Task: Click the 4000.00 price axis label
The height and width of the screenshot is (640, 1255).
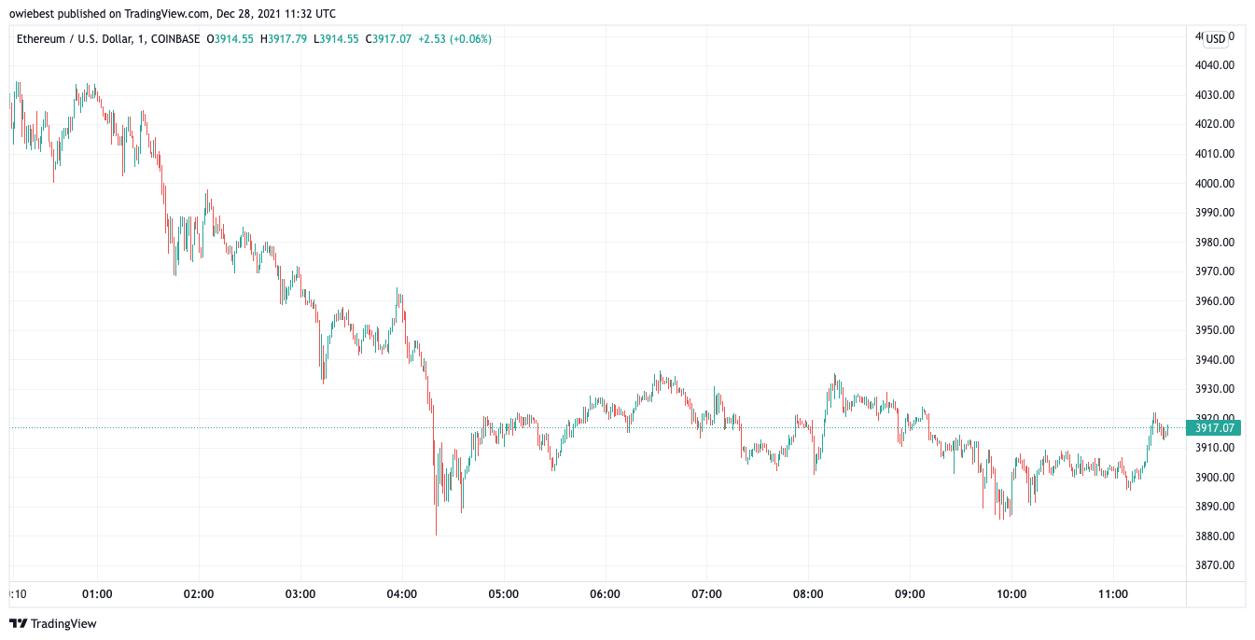Action: 1215,183
